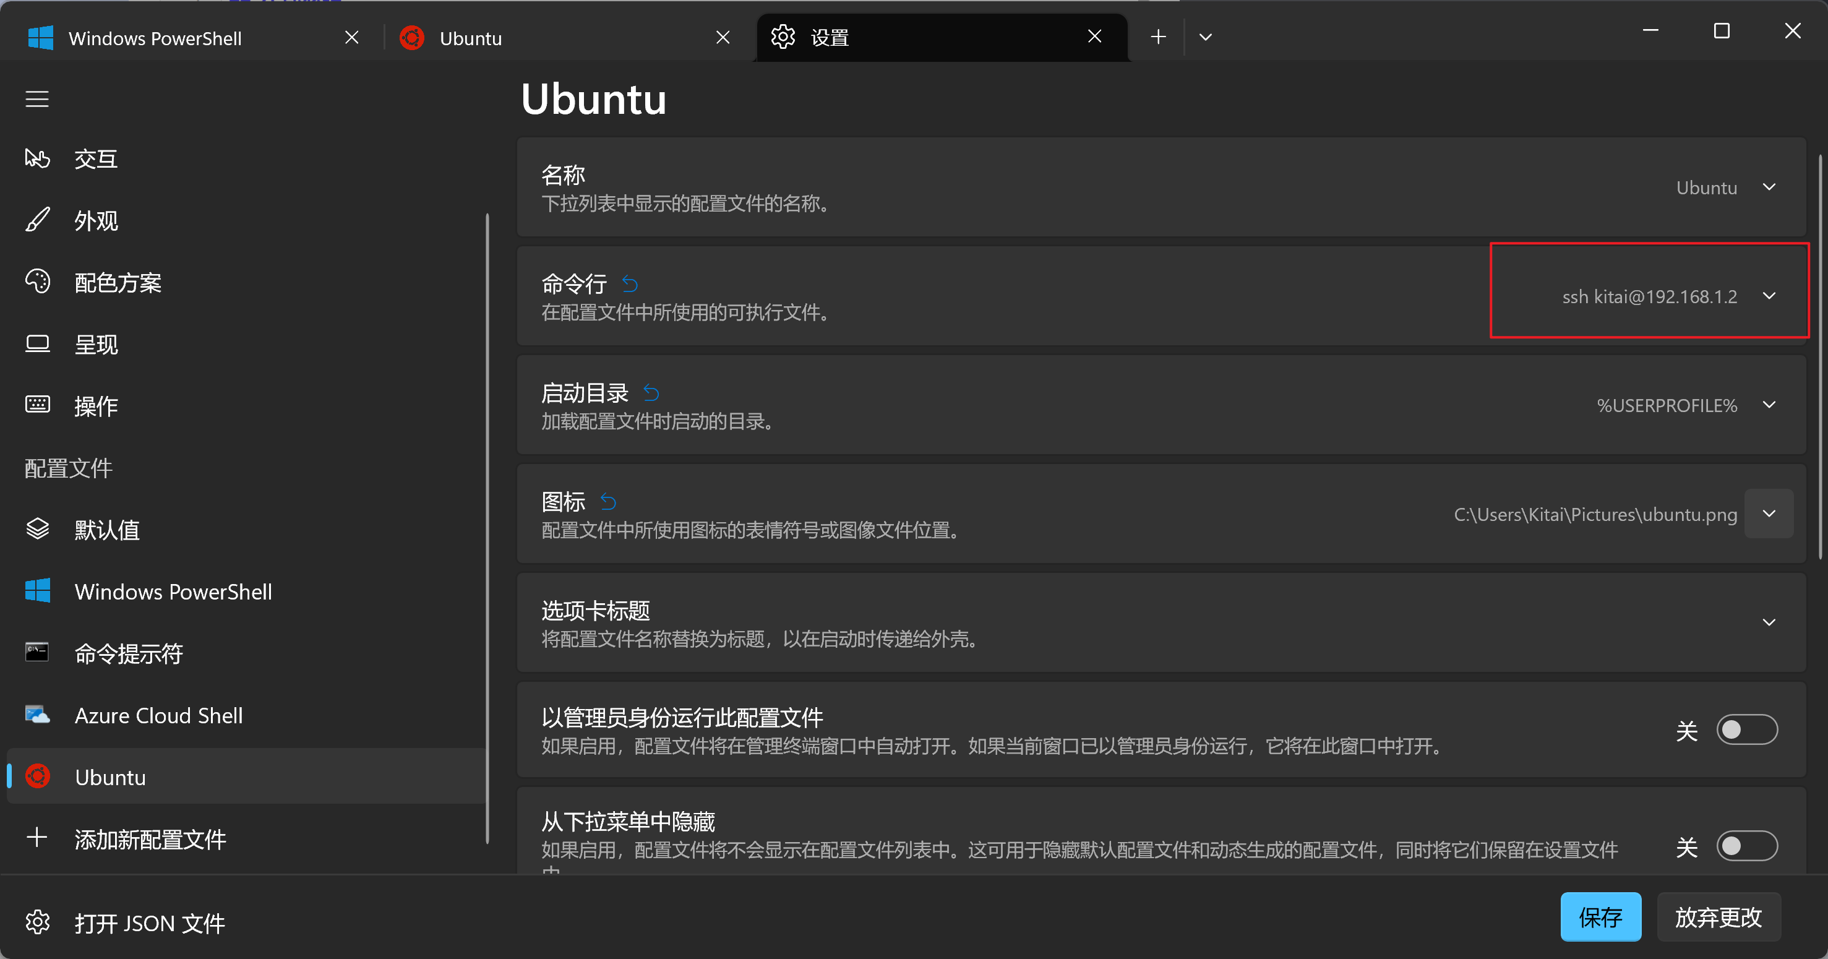This screenshot has width=1828, height=959.
Task: Select Azure Cloud Shell profile in sidebar
Action: click(x=159, y=715)
